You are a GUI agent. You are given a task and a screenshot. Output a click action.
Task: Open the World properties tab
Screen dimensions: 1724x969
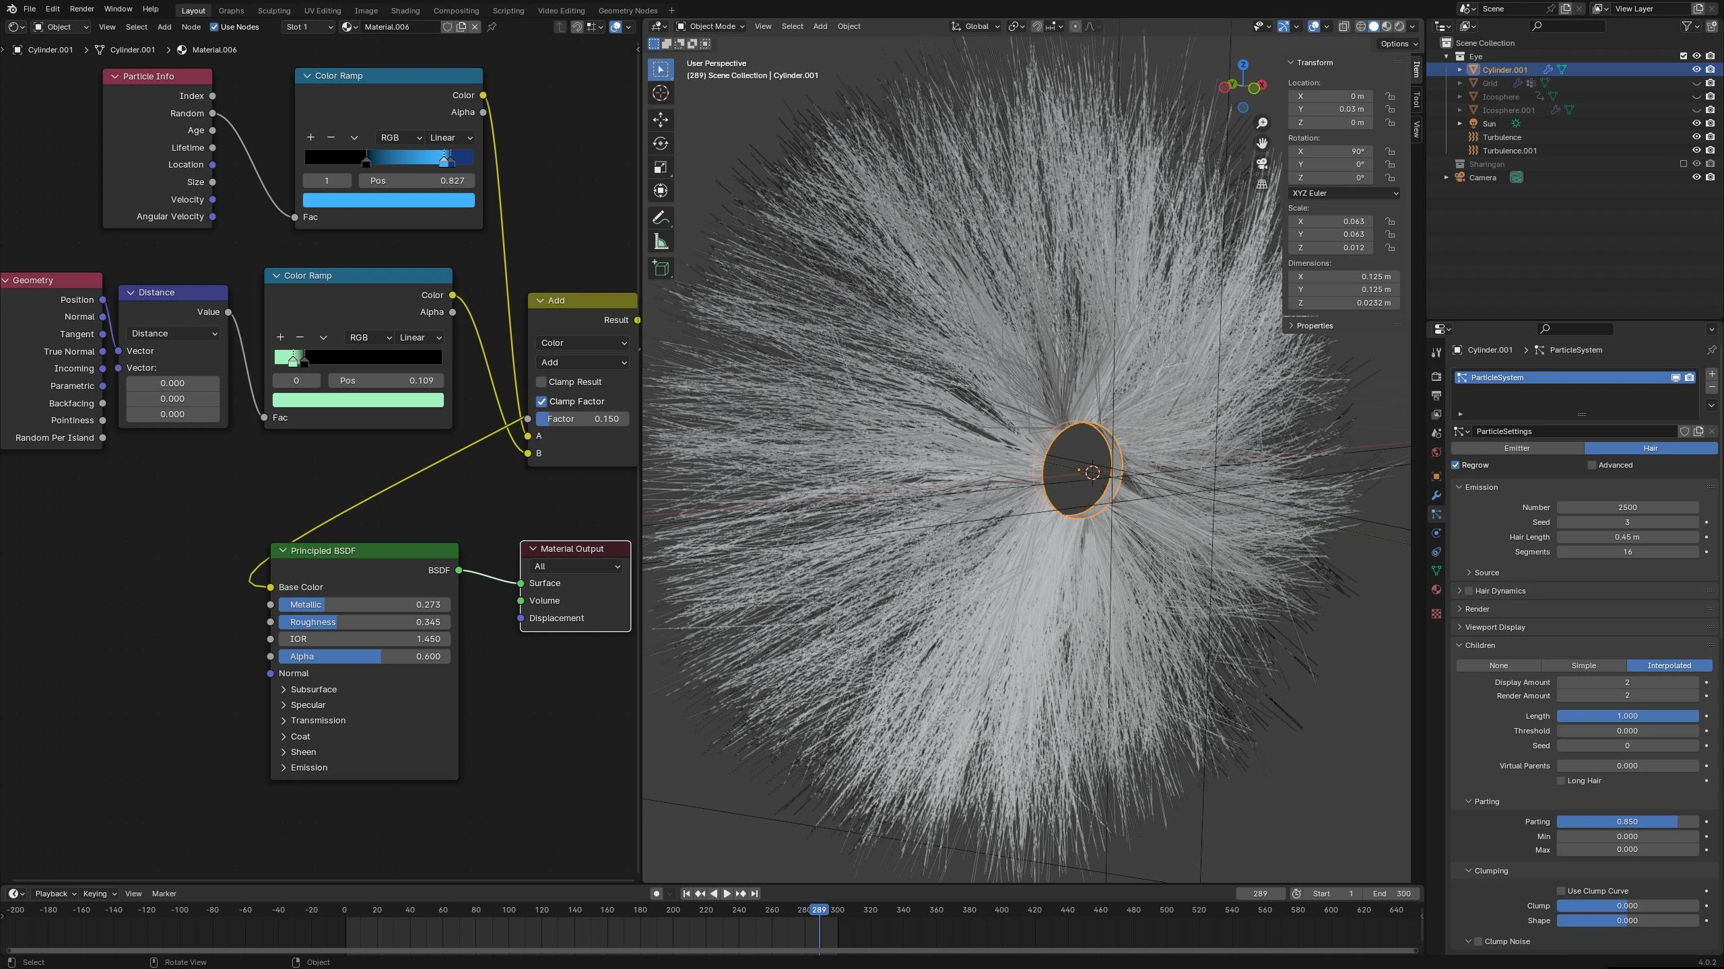[x=1436, y=452]
